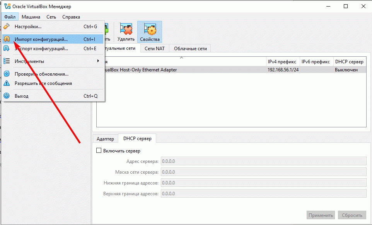Screen dimensions: 372x225
Task: Click the Разрешить все сообщения warning icon
Action: (7, 82)
